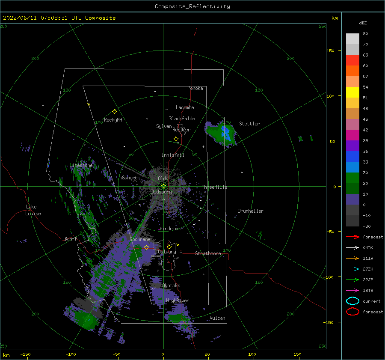The width and height of the screenshot is (385, 360).
Task: Click the magenta 18TS arrow symbol
Action: [352, 291]
